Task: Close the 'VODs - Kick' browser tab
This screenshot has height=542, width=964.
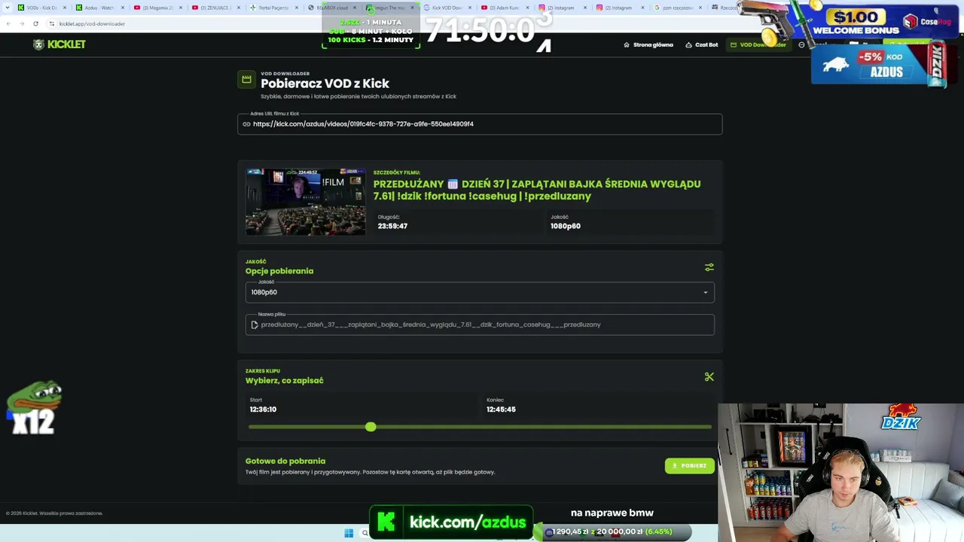Action: [x=66, y=8]
